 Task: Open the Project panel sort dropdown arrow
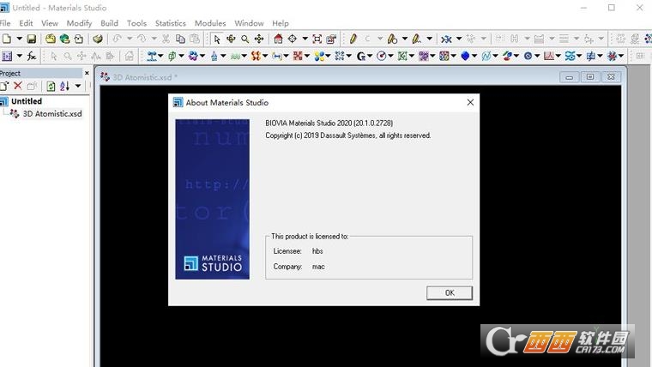click(78, 86)
